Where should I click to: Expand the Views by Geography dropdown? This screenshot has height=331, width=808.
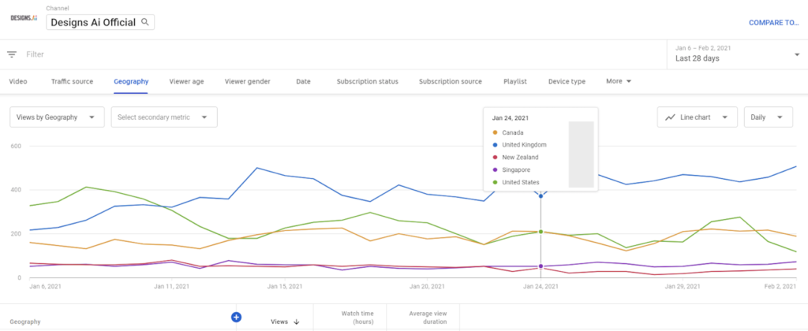click(57, 117)
